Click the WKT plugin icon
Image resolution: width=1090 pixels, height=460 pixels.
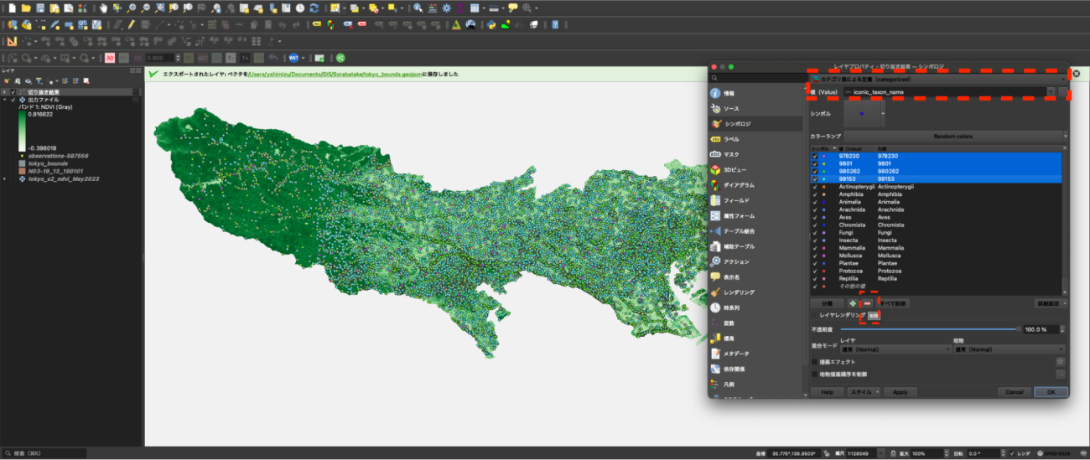tap(294, 58)
